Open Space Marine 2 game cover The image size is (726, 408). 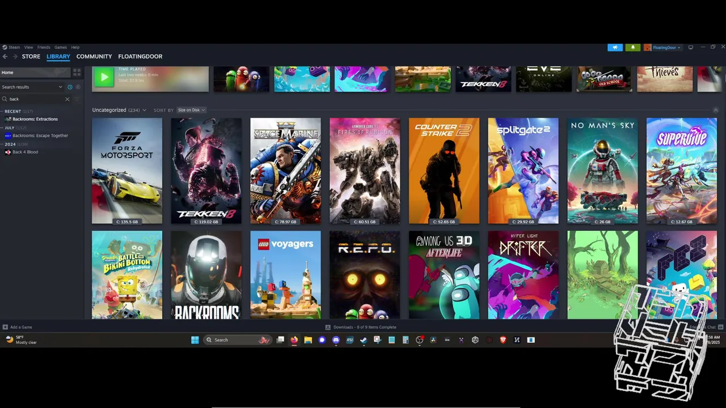[285, 171]
